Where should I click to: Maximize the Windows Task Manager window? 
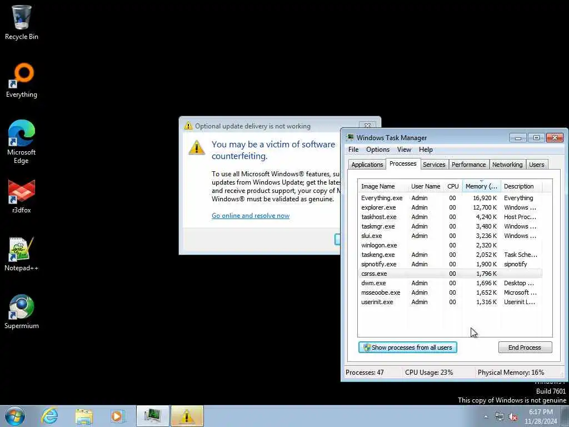pyautogui.click(x=536, y=138)
